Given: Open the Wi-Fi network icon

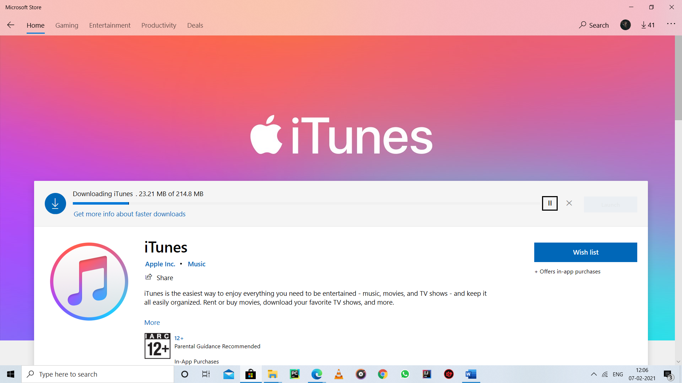Looking at the screenshot, I should coord(605,374).
